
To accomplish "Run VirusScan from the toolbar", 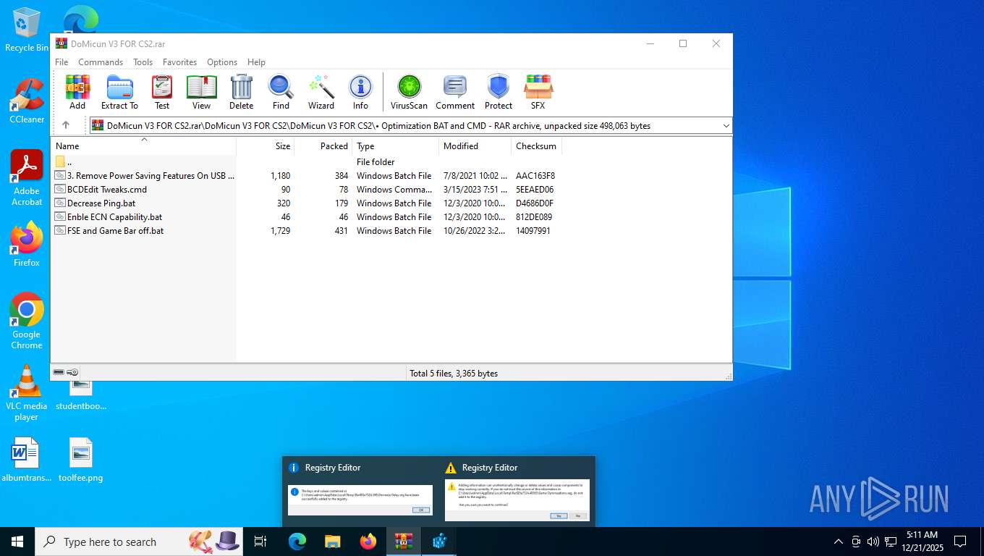I will click(409, 92).
